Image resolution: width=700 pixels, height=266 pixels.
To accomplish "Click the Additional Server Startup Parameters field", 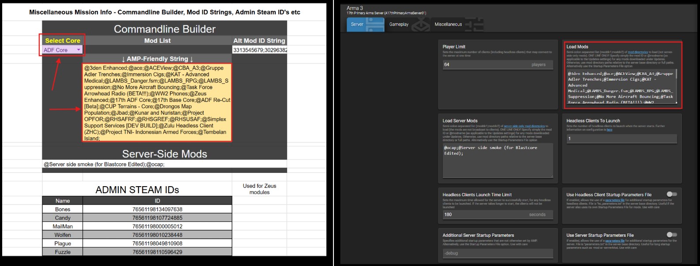I will click(498, 253).
